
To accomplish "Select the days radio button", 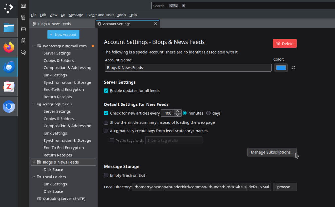I will 208,113.
